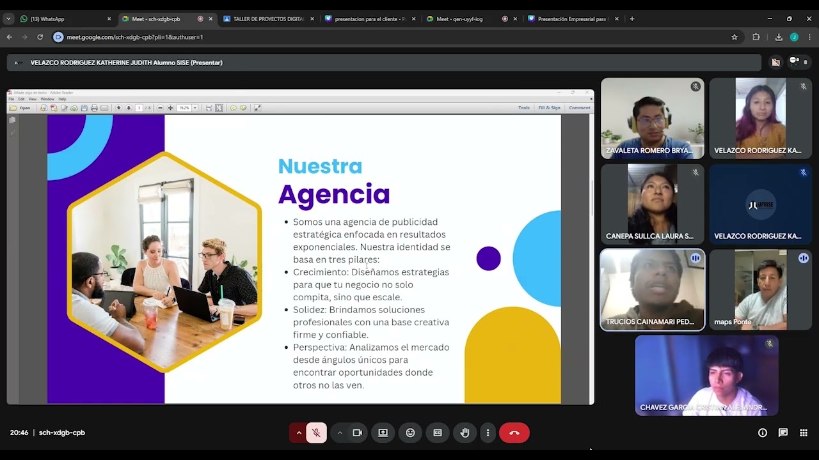Zoom in with plus button in Reader

tap(170, 108)
